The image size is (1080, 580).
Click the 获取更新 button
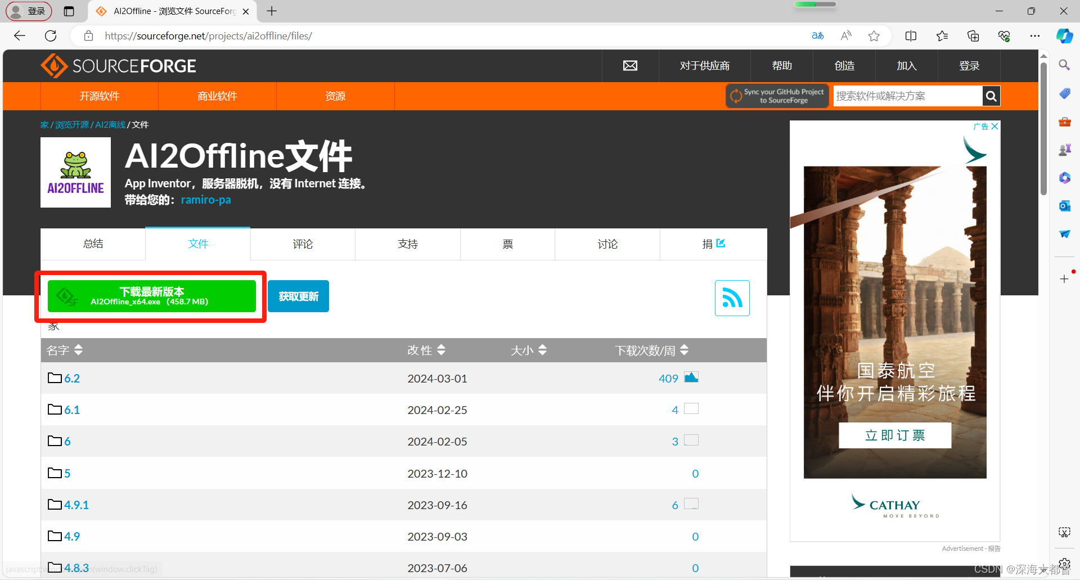298,296
